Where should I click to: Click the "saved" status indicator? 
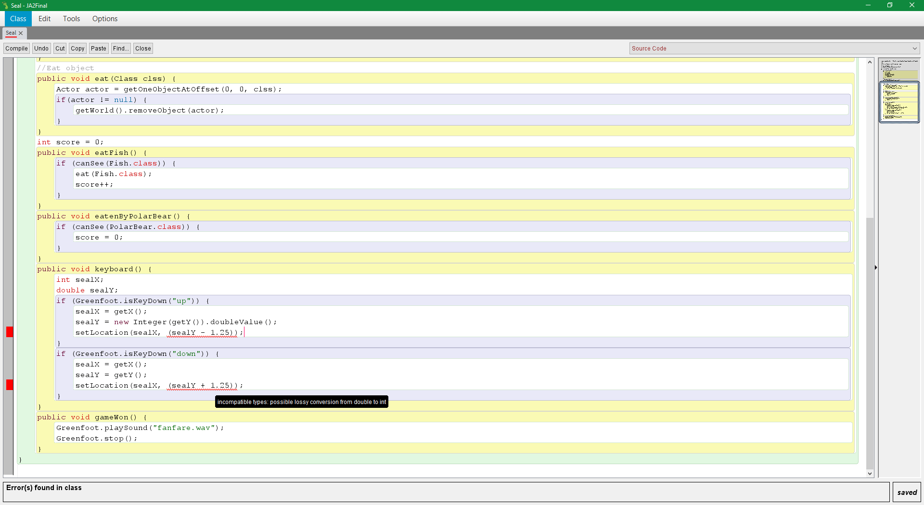[x=907, y=492]
